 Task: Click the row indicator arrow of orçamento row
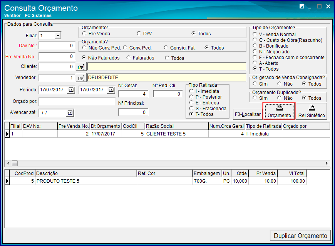[x=7, y=134]
